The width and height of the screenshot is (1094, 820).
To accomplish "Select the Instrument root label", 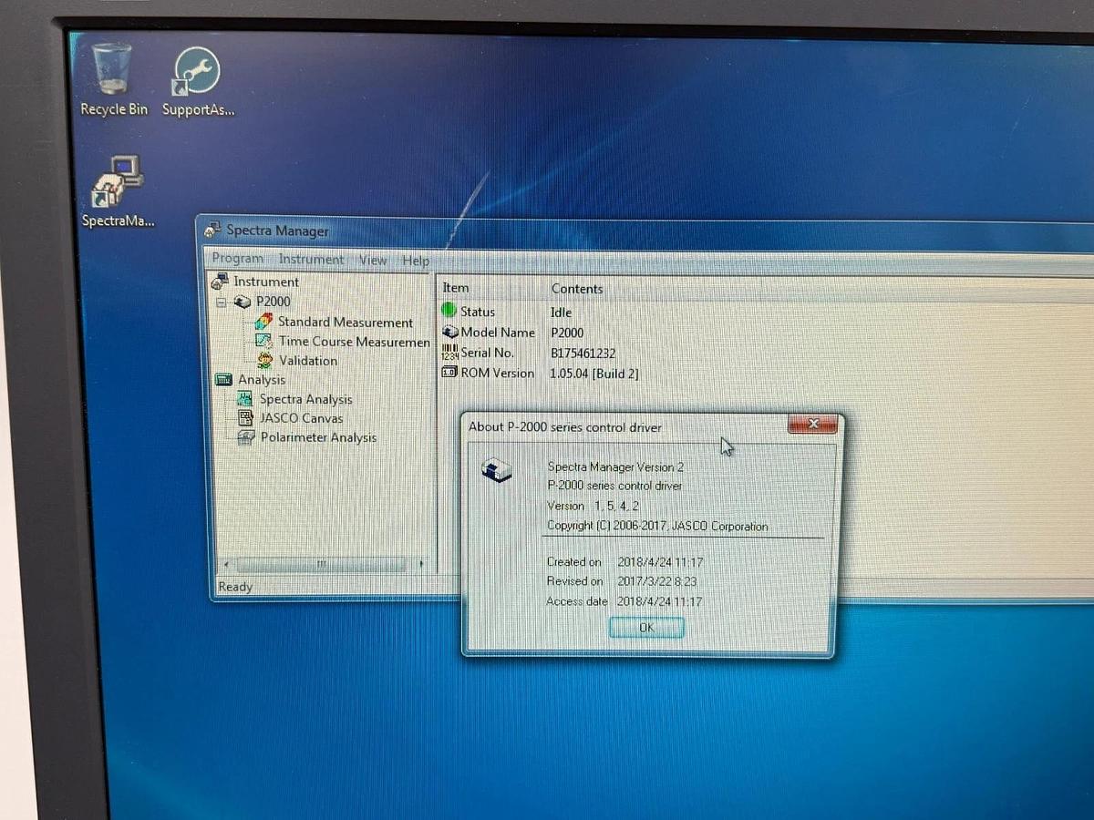I will click(x=266, y=282).
